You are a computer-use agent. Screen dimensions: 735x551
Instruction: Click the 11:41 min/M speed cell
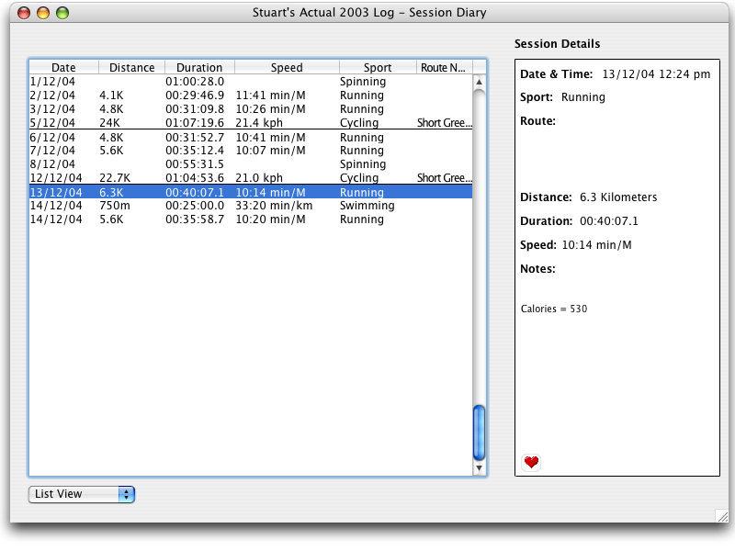270,96
